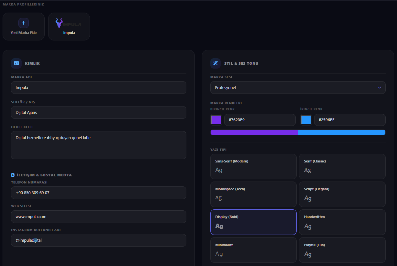Image resolution: width=397 pixels, height=266 pixels.
Task: Click the Kimlik ID card icon
Action: (x=17, y=63)
